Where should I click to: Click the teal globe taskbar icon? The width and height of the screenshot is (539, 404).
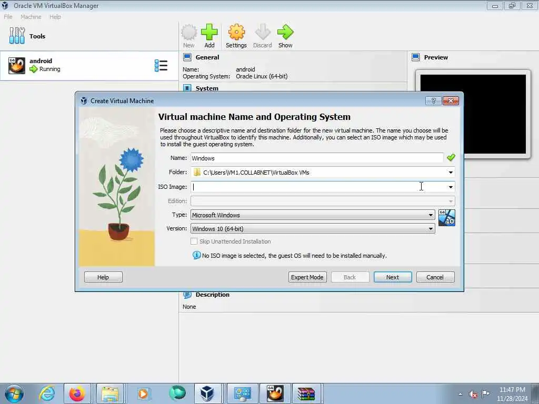pyautogui.click(x=177, y=393)
